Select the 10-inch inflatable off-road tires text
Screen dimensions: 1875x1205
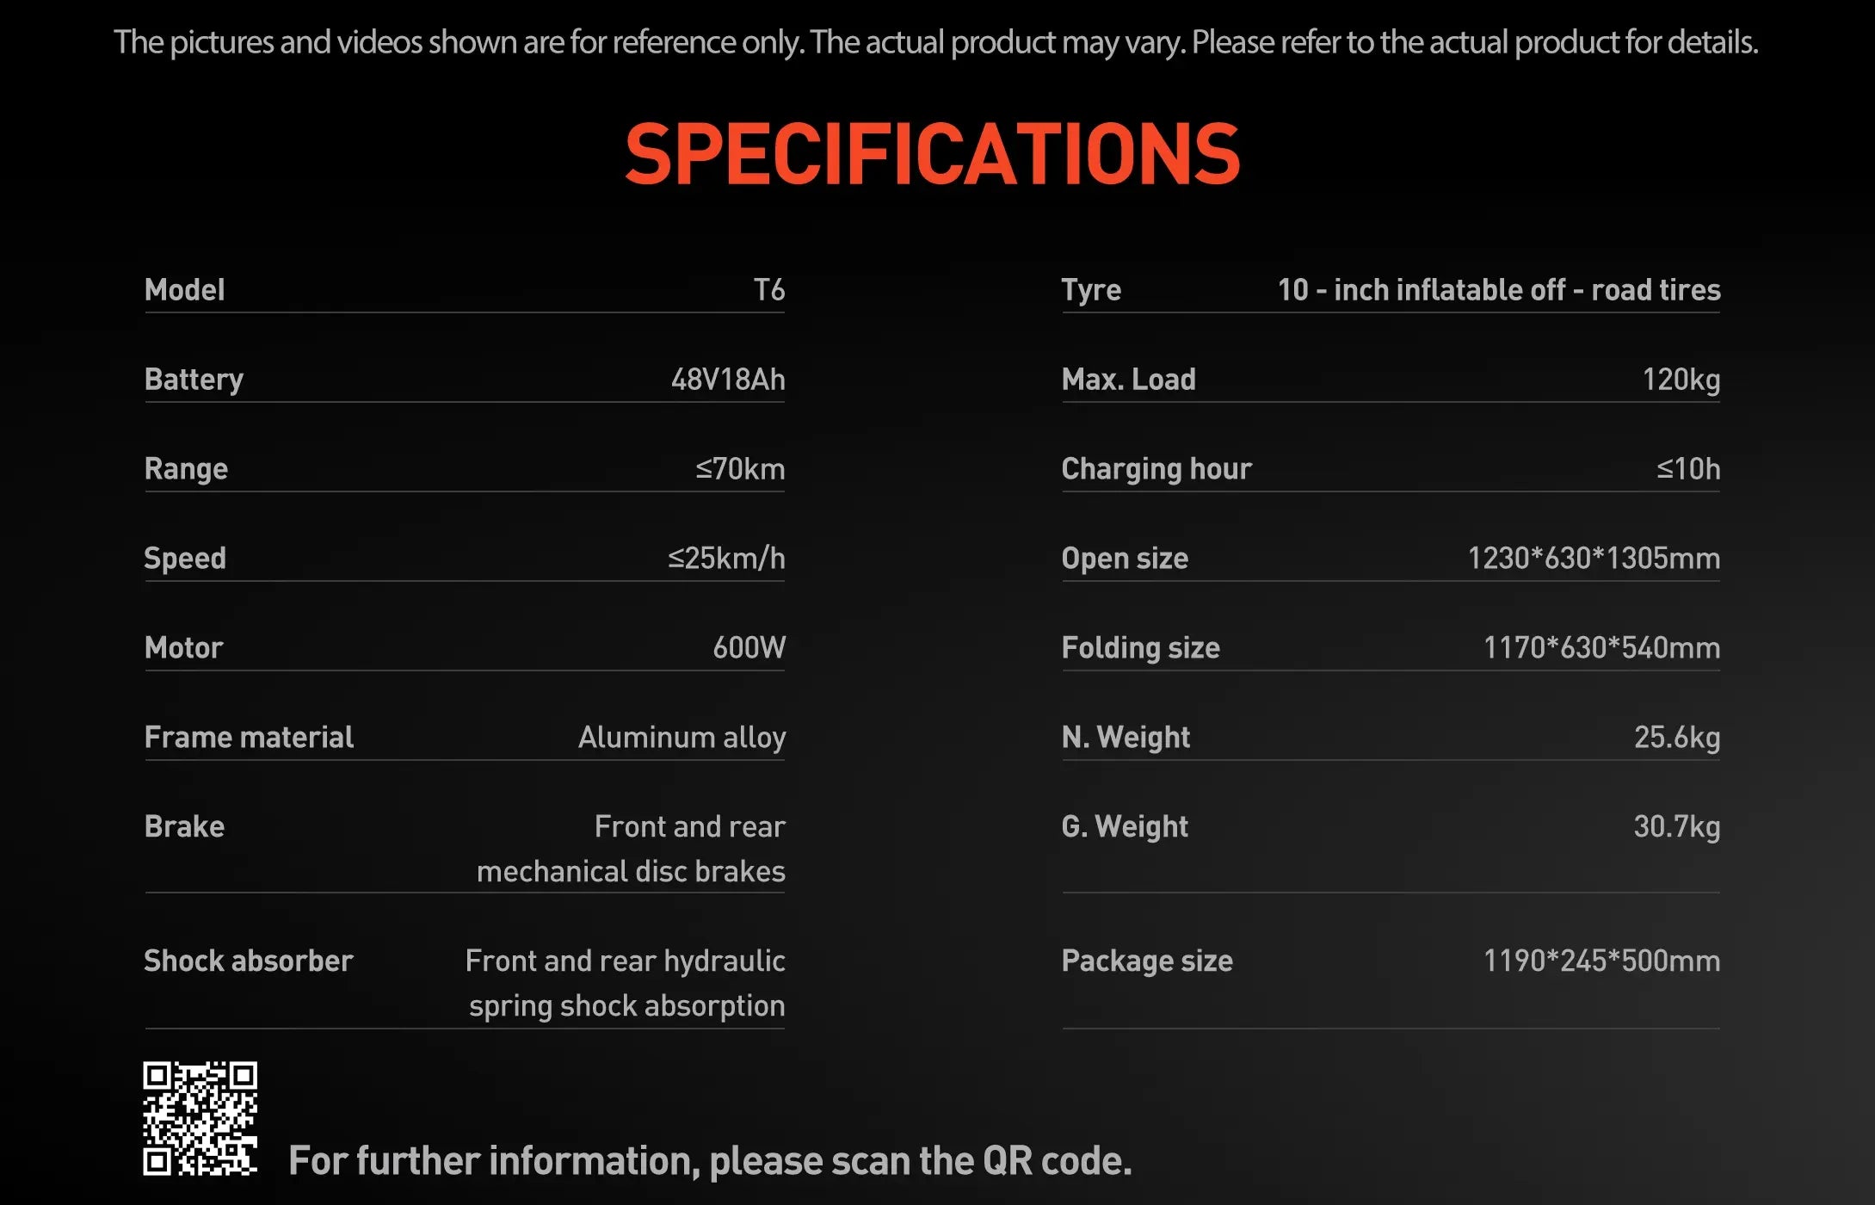(x=1499, y=290)
